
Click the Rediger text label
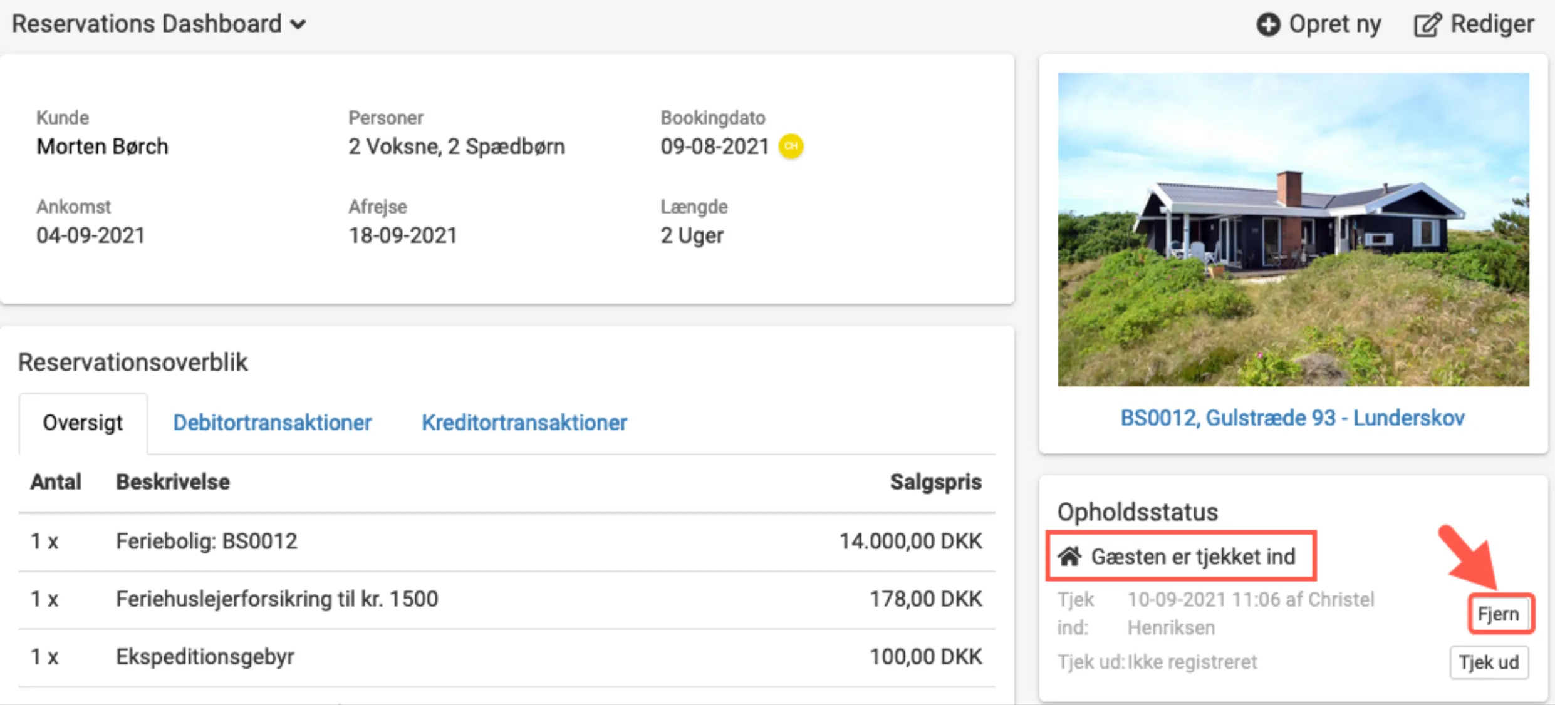(1492, 24)
